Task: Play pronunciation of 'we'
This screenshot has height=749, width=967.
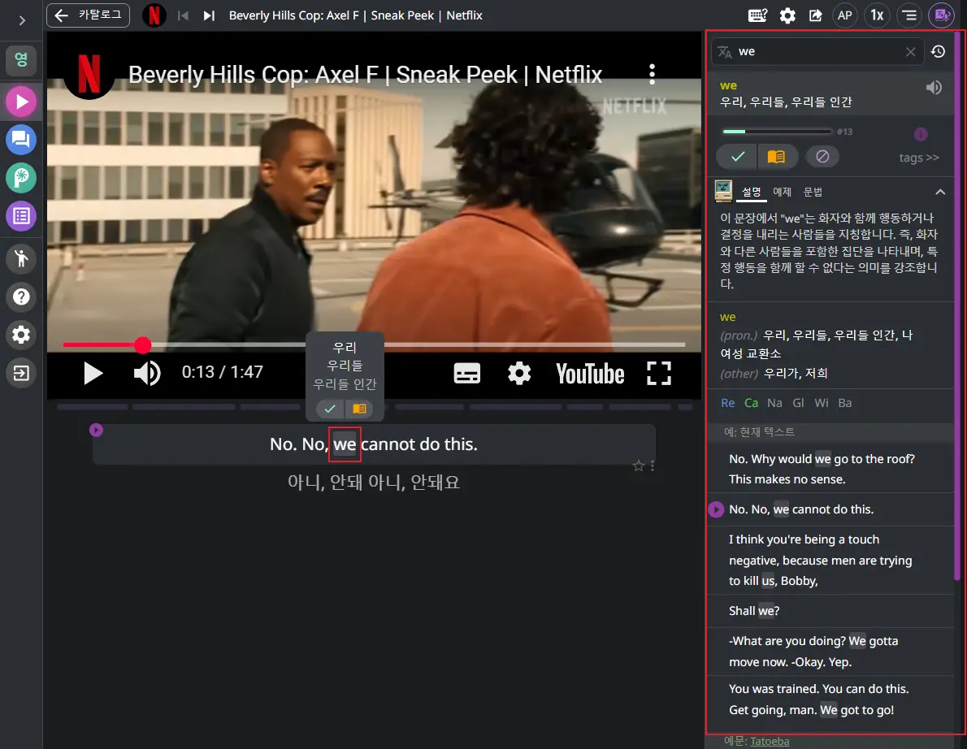Action: (x=934, y=88)
